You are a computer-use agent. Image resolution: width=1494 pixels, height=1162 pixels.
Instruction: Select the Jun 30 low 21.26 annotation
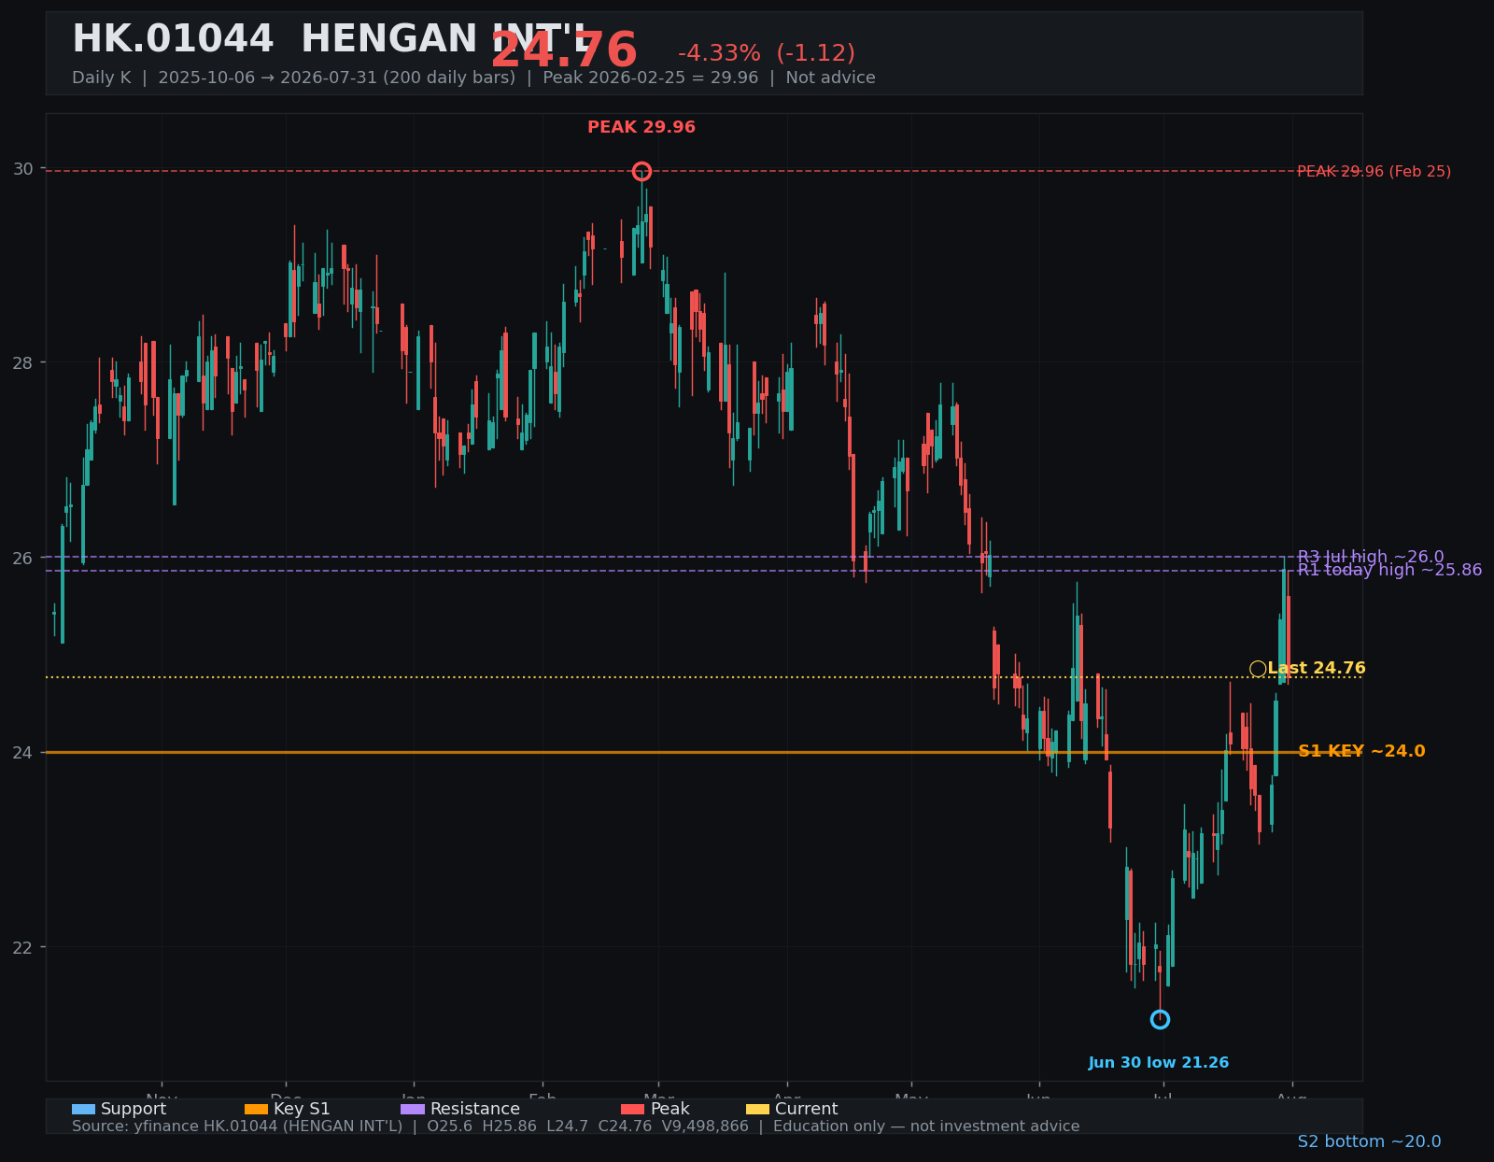(x=1159, y=1063)
